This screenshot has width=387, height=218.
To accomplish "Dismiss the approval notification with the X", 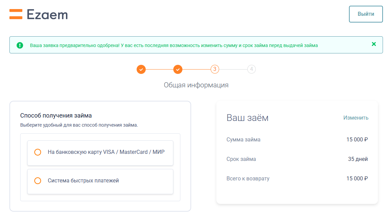I will (x=374, y=44).
